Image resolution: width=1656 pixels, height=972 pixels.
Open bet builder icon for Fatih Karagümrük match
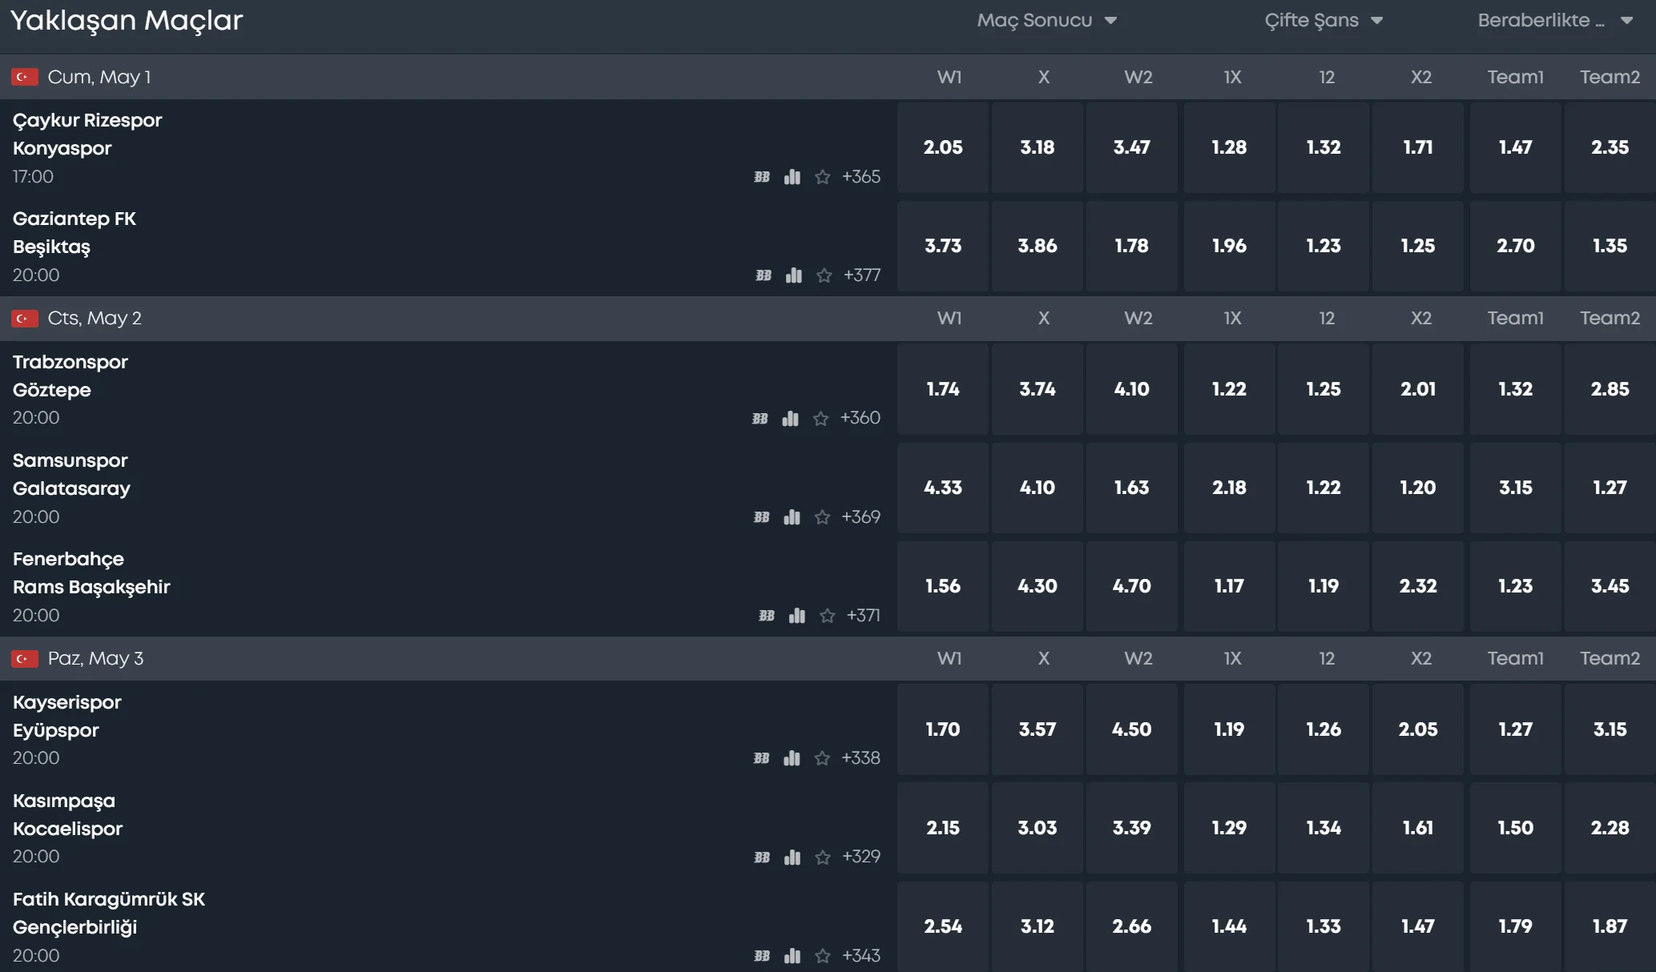pyautogui.click(x=762, y=956)
